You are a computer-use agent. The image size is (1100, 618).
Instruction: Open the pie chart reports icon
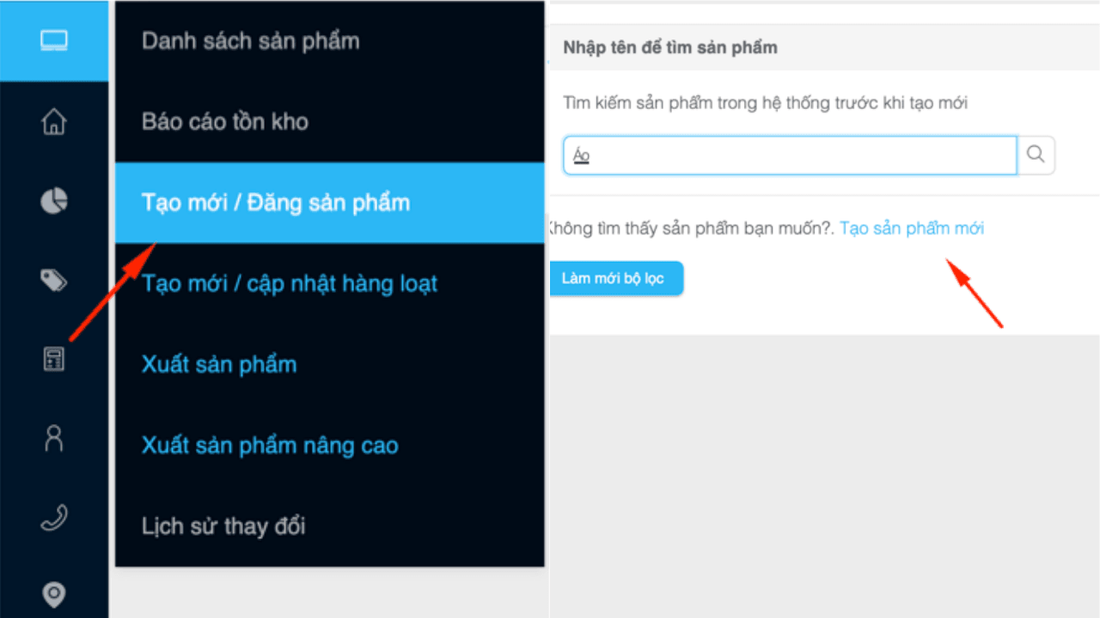[54, 201]
